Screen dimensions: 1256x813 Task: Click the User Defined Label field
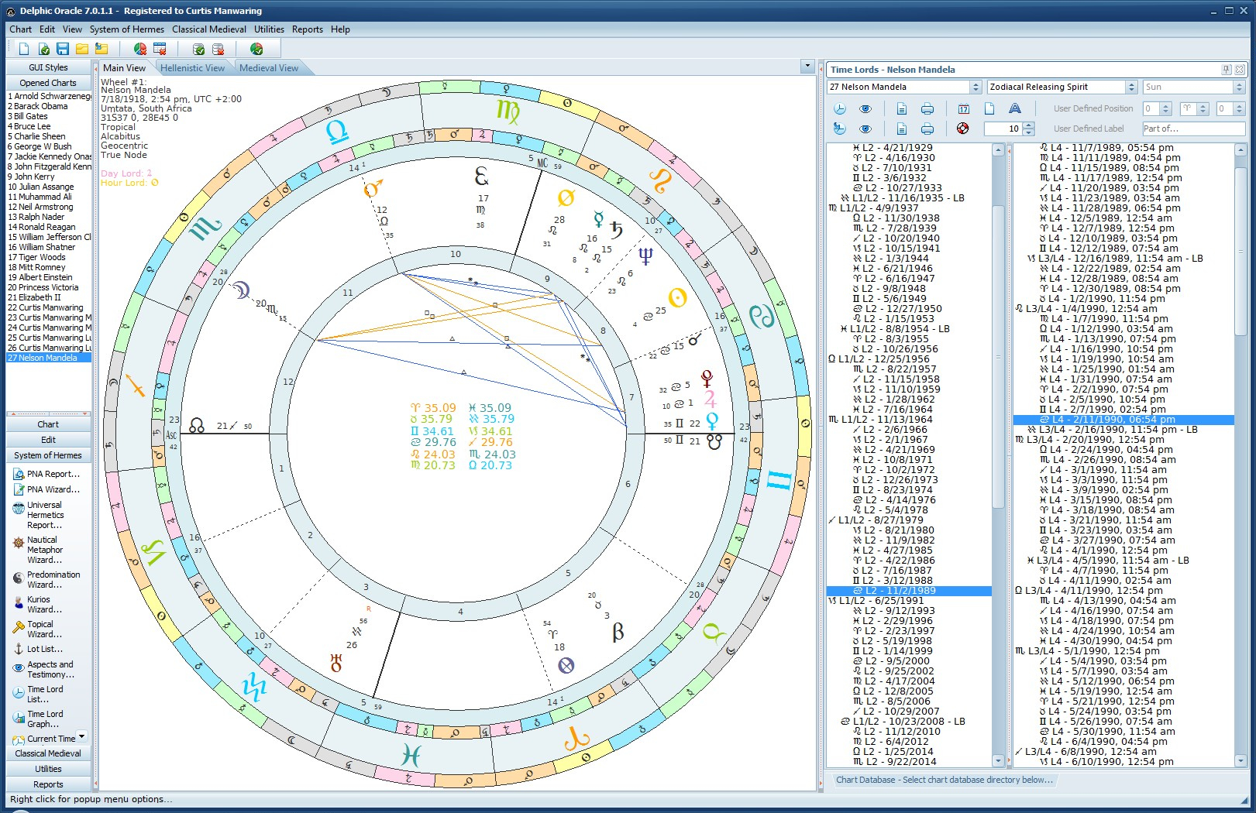pyautogui.click(x=1193, y=129)
